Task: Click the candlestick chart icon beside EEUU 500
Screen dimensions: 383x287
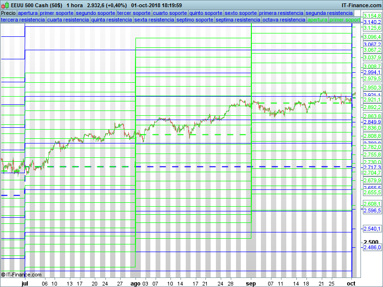Action: [x=5, y=5]
